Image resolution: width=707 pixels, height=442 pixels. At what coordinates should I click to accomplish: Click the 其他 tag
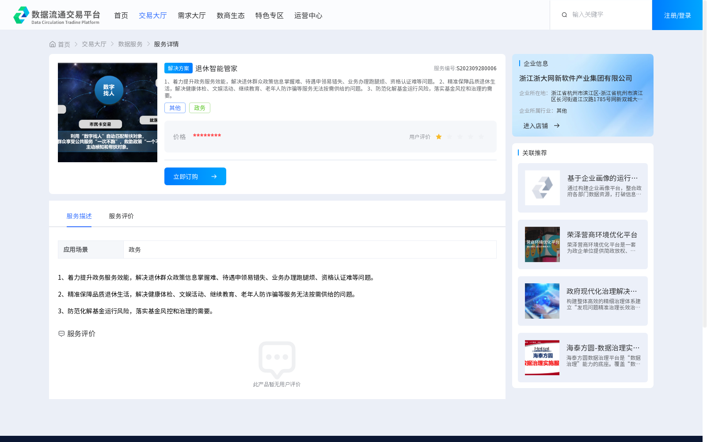click(175, 108)
